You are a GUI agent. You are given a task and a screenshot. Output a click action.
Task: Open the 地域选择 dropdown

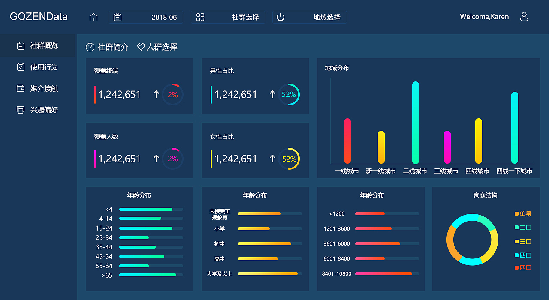point(310,17)
